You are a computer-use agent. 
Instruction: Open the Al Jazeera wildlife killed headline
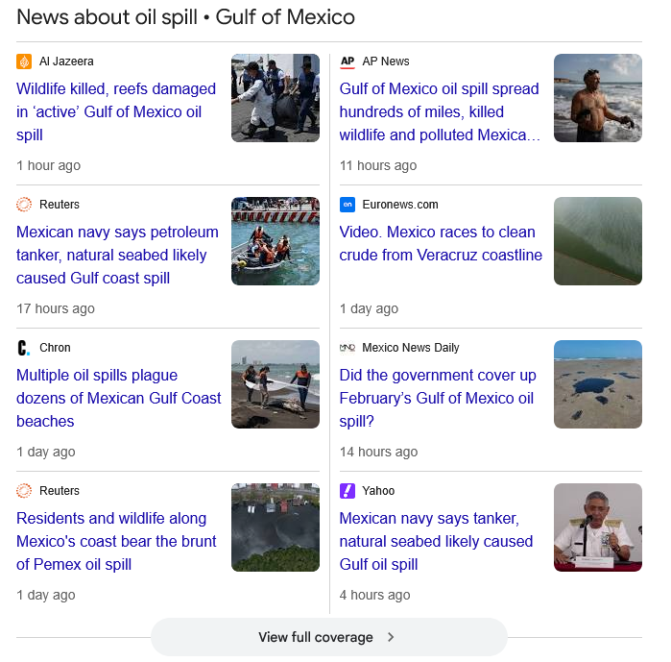pyautogui.click(x=115, y=111)
